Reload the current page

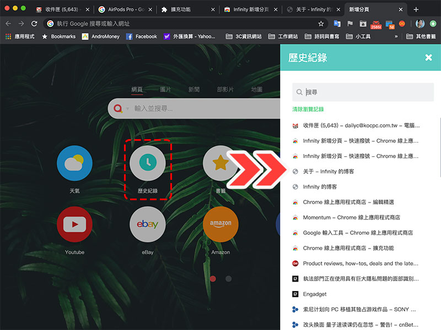click(x=34, y=24)
